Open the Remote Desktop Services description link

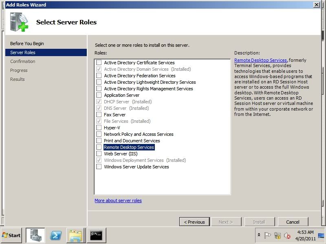click(x=260, y=60)
